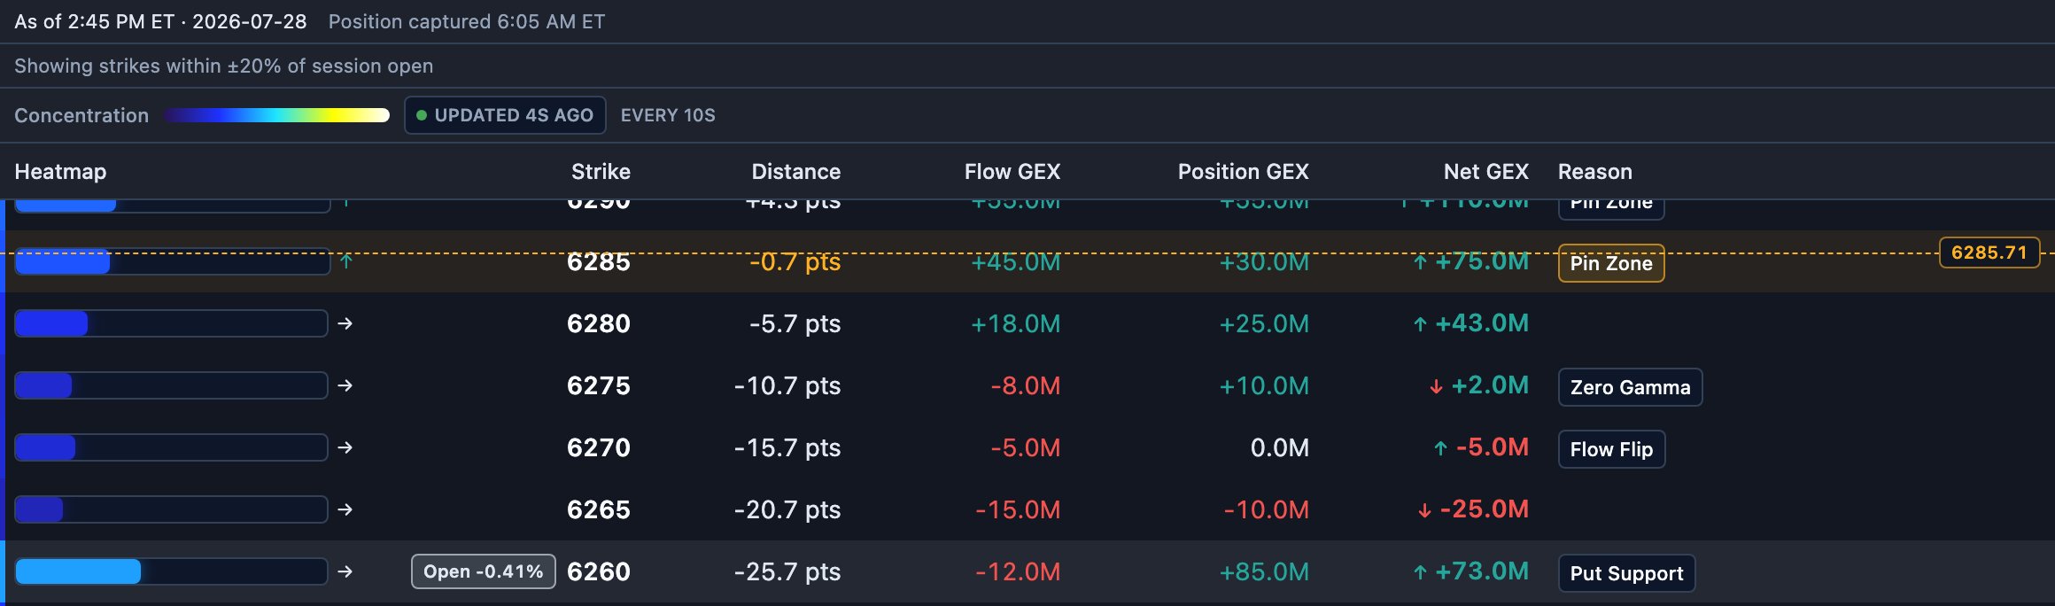Click the right arrow beside the 6260 heatmap bar
The height and width of the screenshot is (606, 2055).
(x=345, y=571)
